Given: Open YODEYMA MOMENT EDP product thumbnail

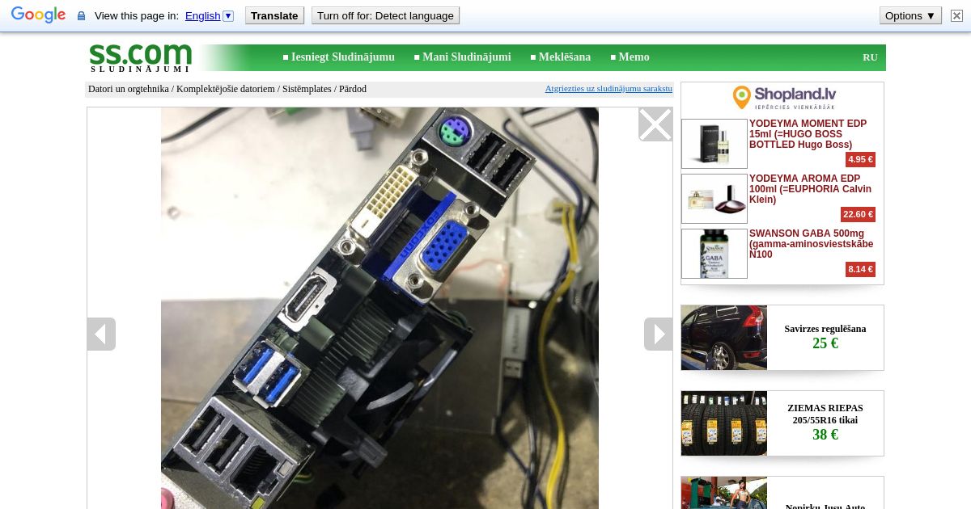Looking at the screenshot, I should (x=714, y=144).
